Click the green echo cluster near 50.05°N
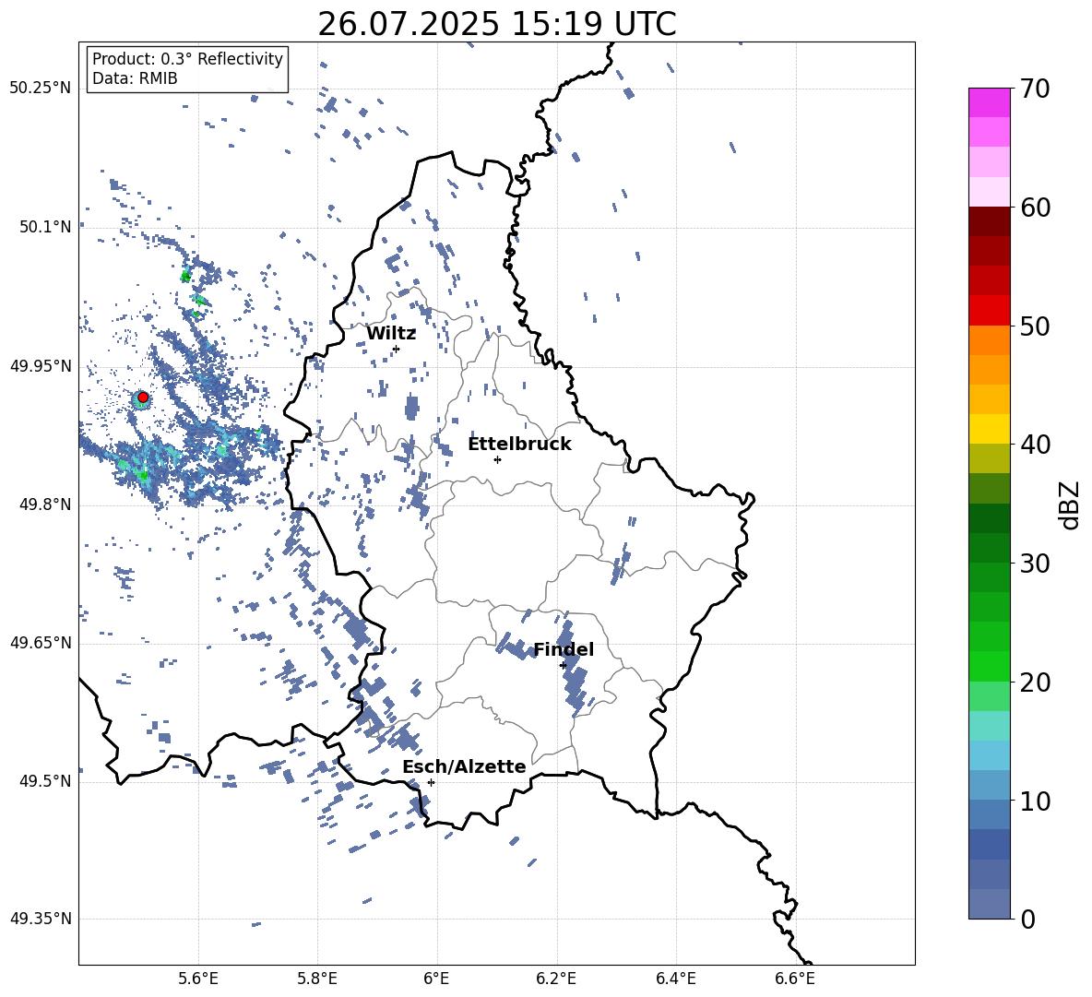 tap(186, 276)
